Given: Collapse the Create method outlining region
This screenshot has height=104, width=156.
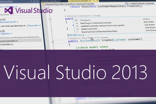Looking at the screenshot, I should coord(53,42).
